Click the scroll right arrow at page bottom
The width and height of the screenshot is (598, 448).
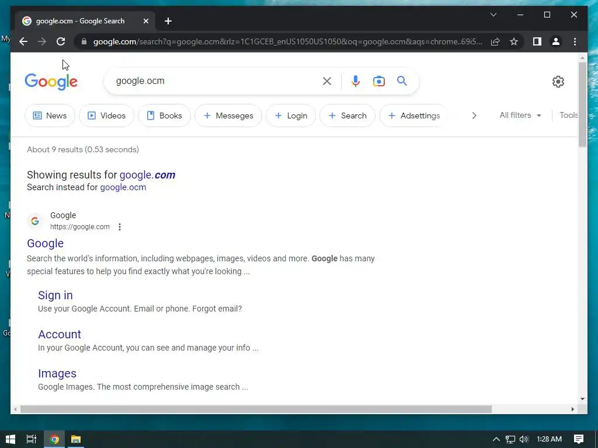tap(572, 409)
